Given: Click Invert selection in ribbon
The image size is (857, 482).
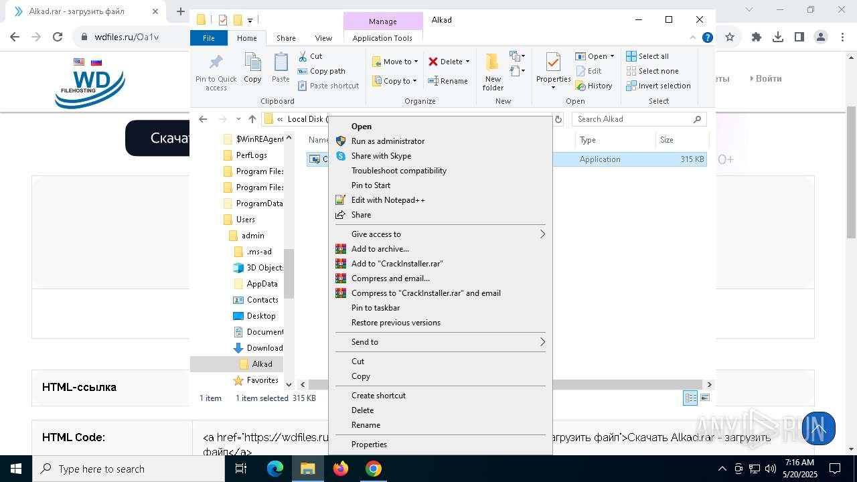Looking at the screenshot, I should point(658,86).
